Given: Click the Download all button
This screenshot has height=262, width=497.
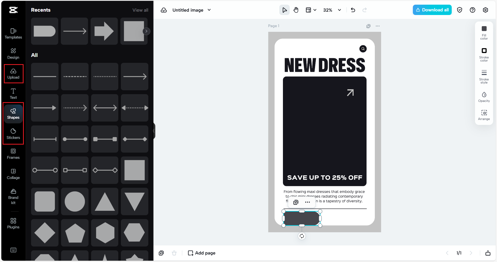Looking at the screenshot, I should 432,10.
